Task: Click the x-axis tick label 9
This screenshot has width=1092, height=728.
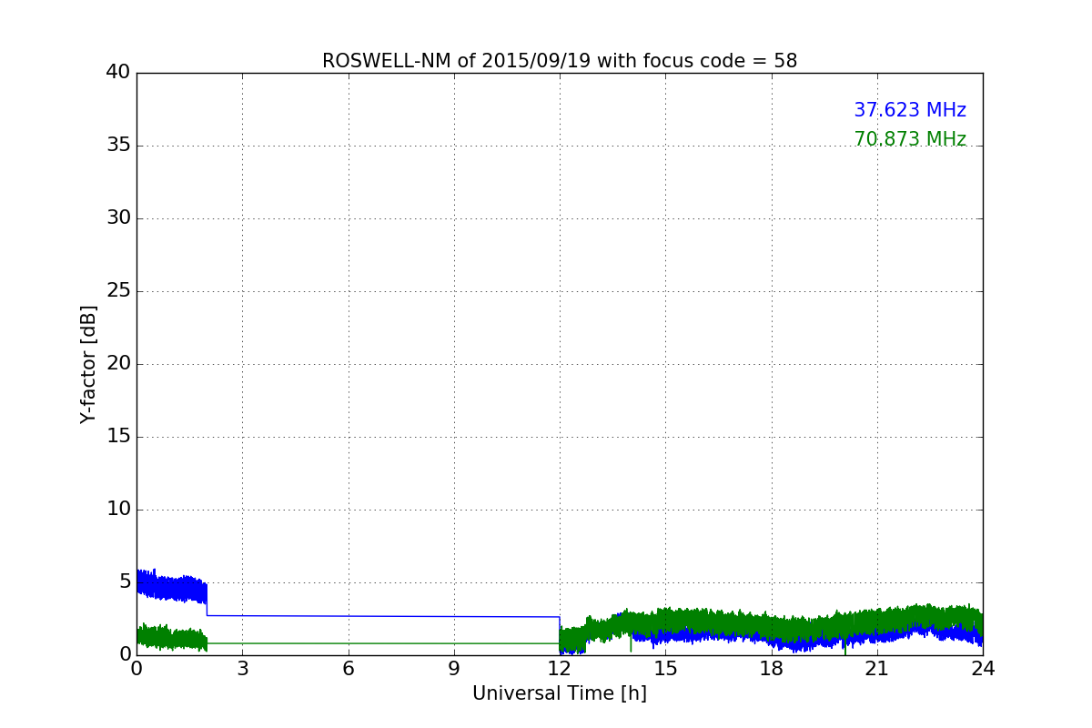Action: pos(454,669)
